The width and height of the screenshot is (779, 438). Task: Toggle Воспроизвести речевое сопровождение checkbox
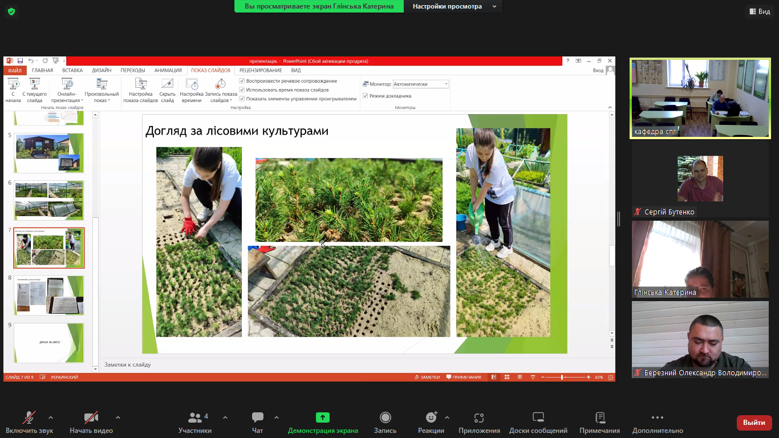click(x=242, y=81)
